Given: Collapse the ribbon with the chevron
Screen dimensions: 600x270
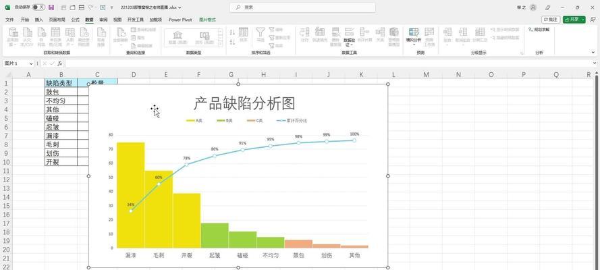Looking at the screenshot, I should (x=593, y=53).
